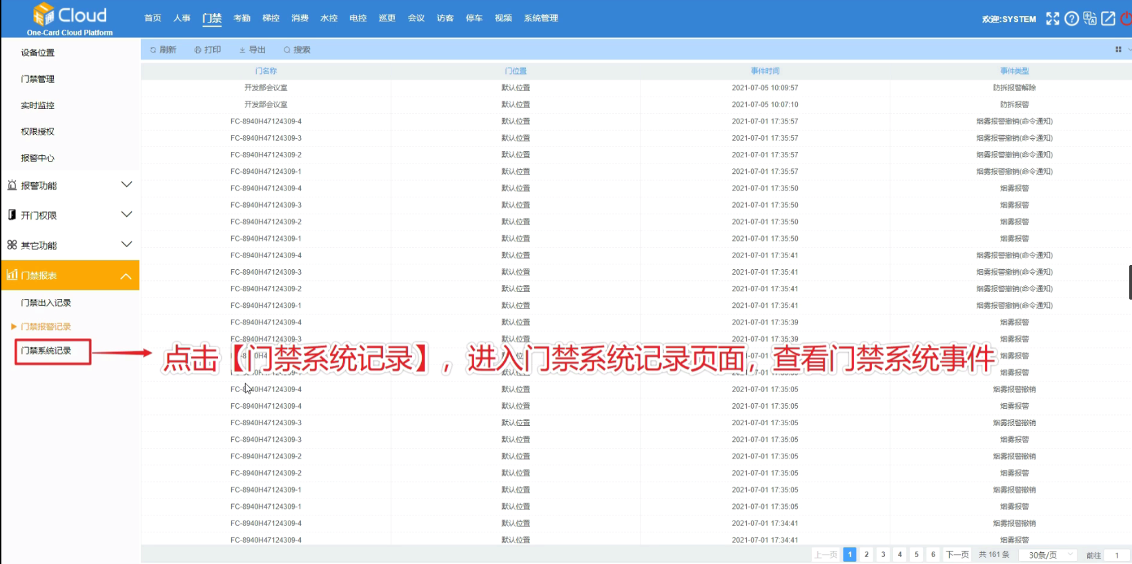Open the help question-mark icon

coord(1071,19)
